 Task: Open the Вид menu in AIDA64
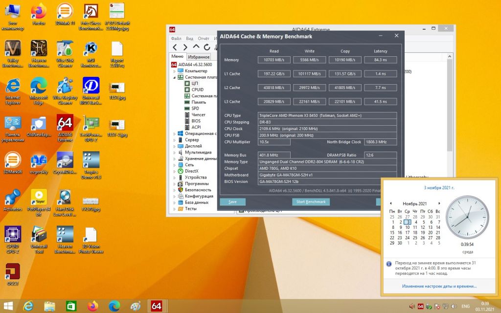[x=189, y=38]
